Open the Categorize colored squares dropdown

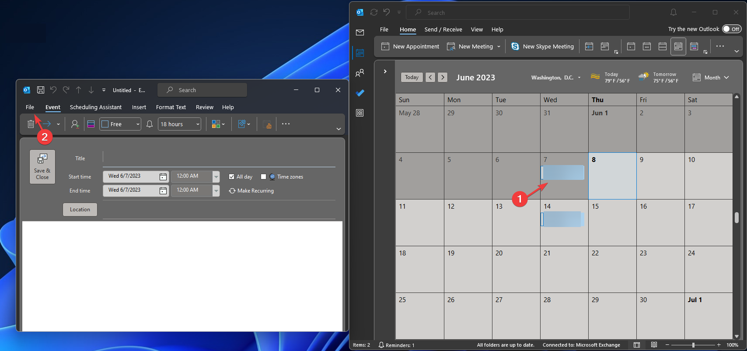point(218,124)
